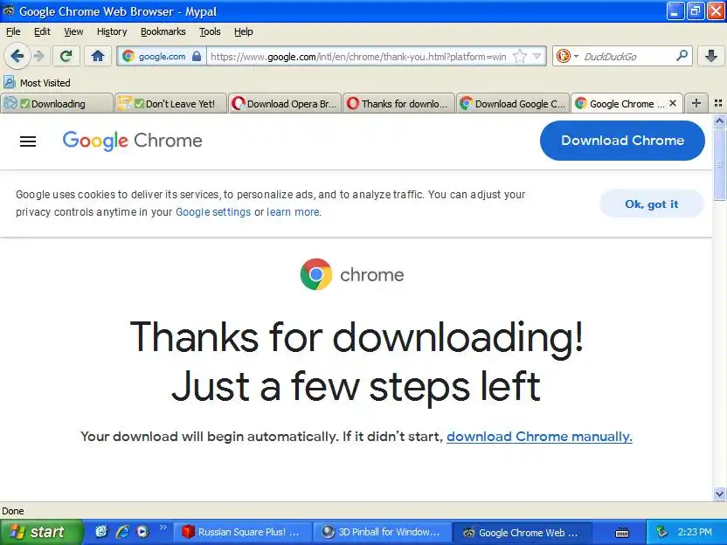Click the magnifying glass search icon
The image size is (727, 545).
[x=682, y=56]
